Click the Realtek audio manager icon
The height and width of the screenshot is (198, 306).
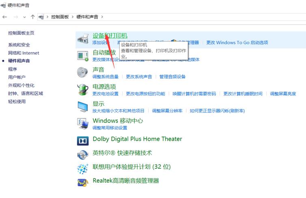tap(83, 183)
